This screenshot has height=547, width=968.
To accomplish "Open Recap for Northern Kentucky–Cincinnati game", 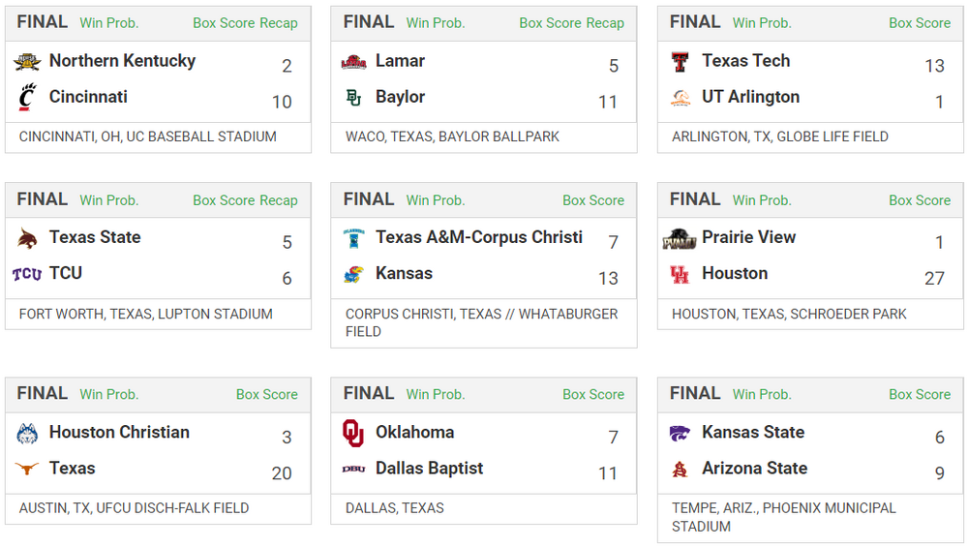I will tap(279, 23).
